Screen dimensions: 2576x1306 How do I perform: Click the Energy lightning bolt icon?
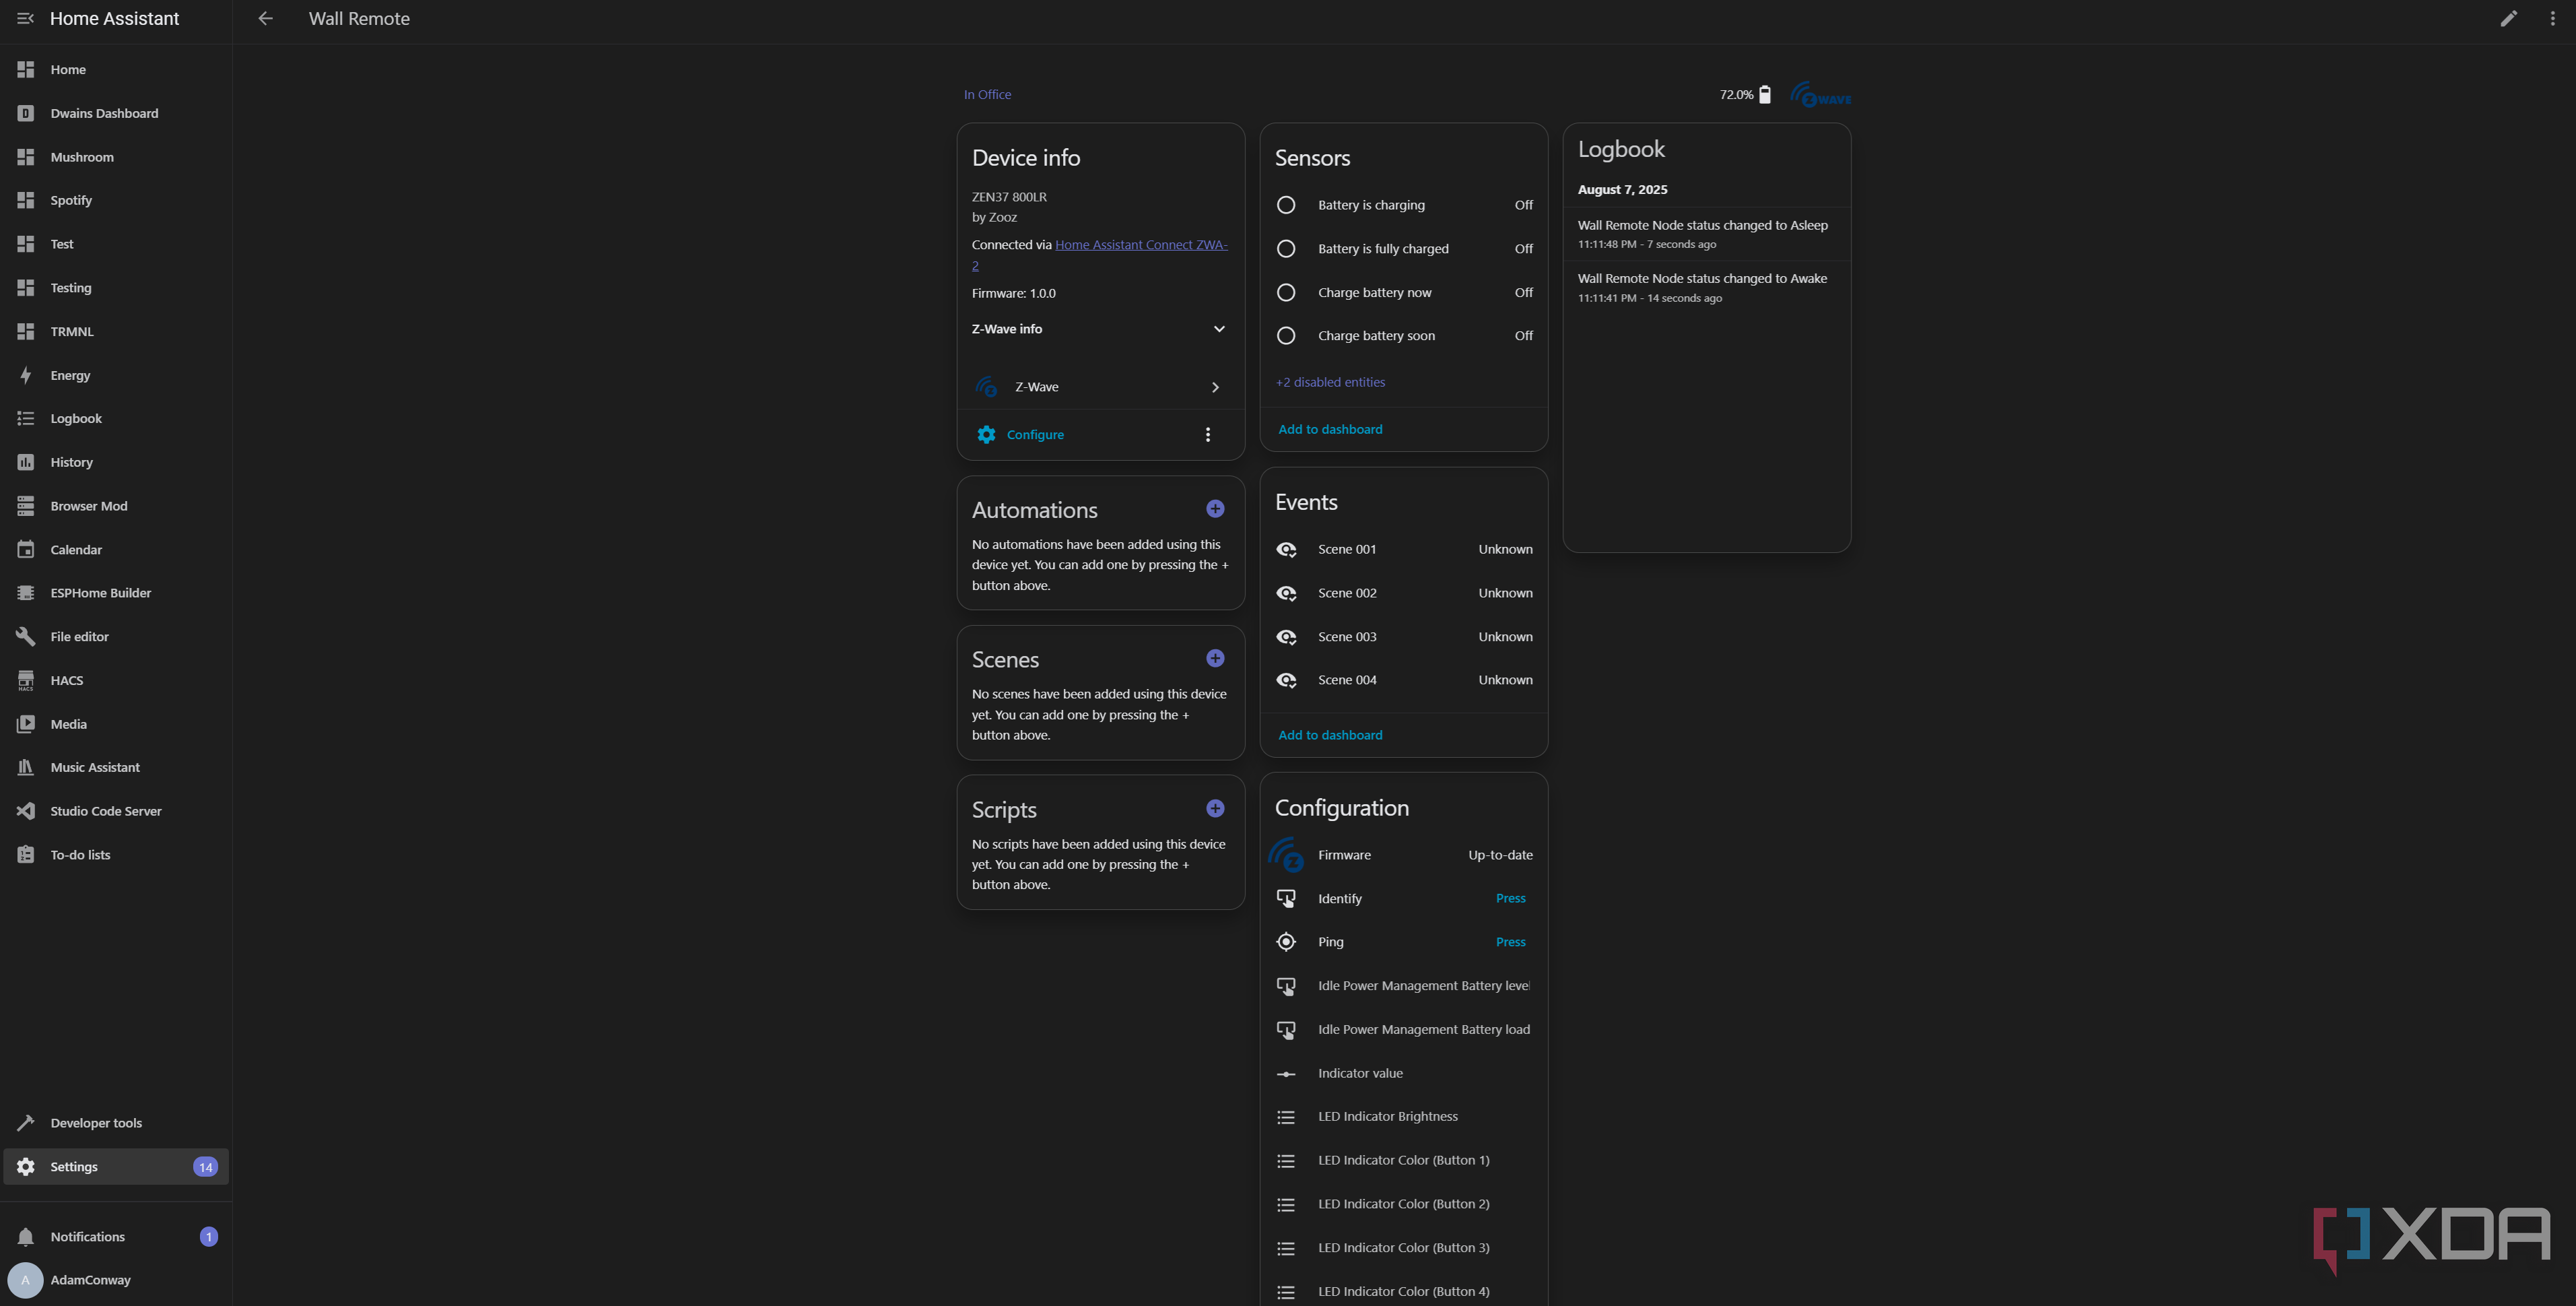pos(26,375)
